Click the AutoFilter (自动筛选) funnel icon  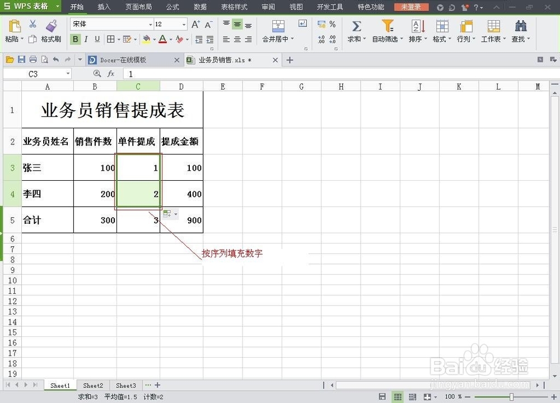coord(388,26)
